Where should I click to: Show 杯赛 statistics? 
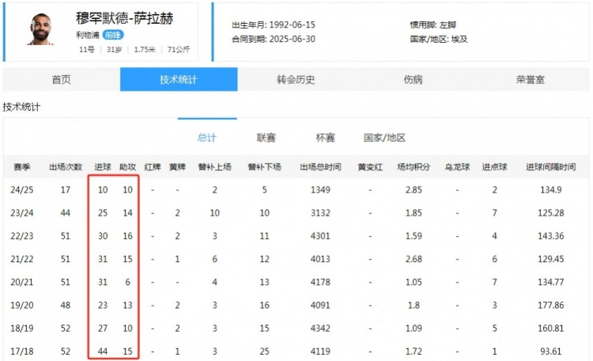325,138
